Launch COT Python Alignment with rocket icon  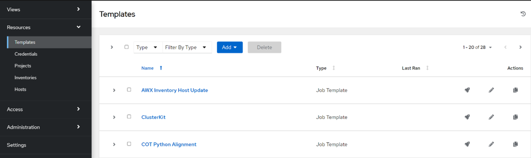click(x=467, y=144)
